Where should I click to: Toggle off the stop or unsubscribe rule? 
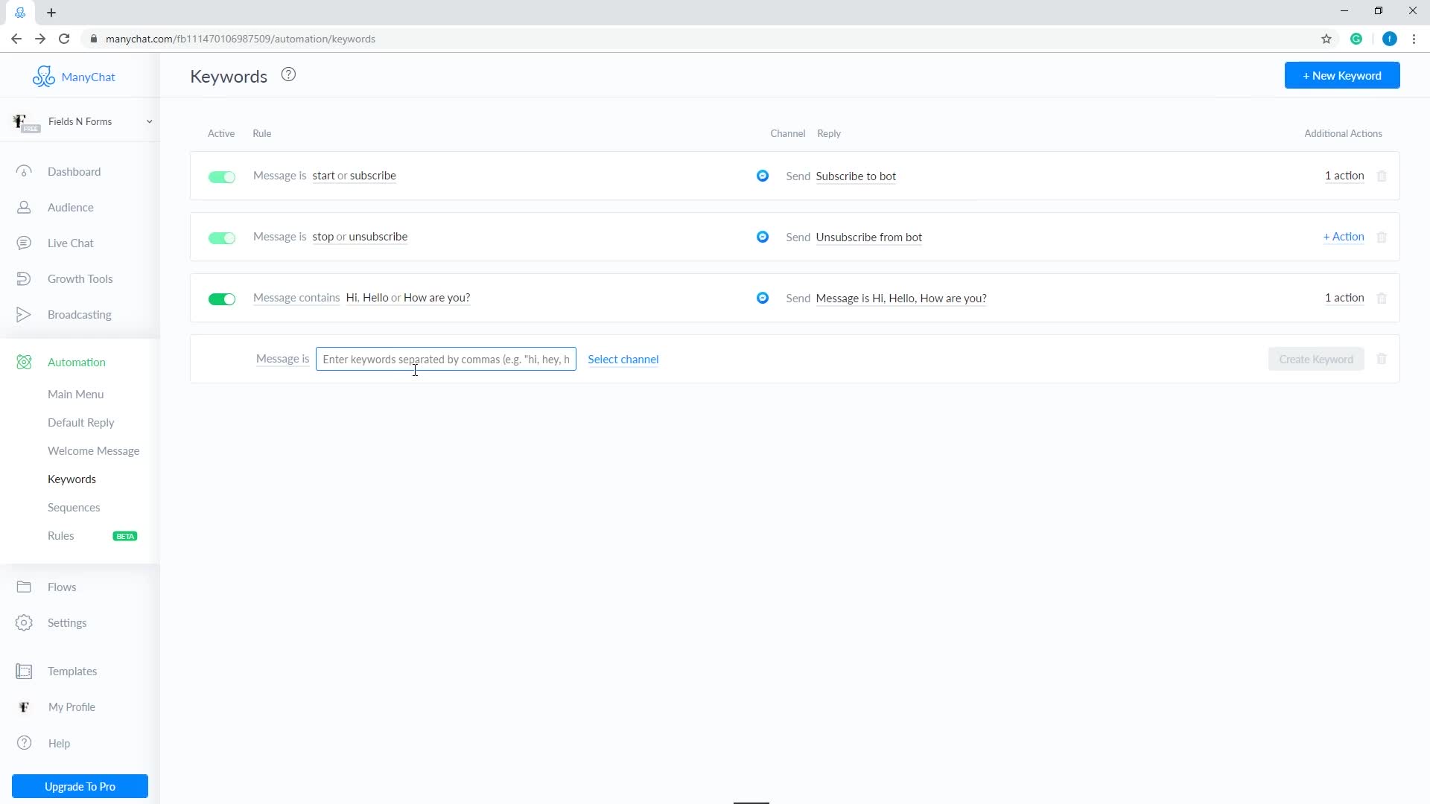tap(221, 237)
